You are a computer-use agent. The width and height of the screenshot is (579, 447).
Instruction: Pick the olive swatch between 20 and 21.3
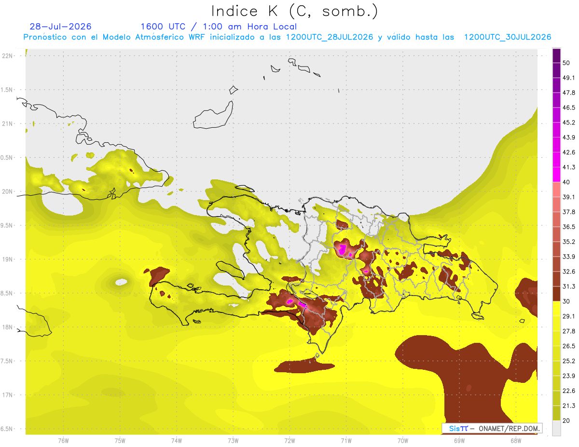pos(557,413)
